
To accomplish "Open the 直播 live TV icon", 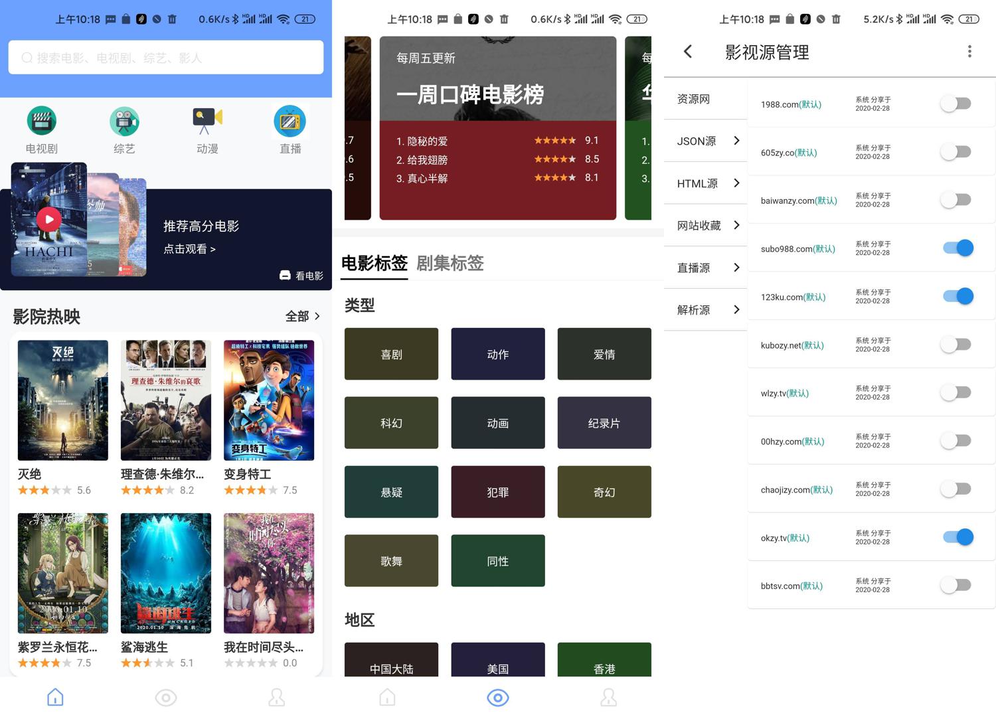I will (x=290, y=121).
